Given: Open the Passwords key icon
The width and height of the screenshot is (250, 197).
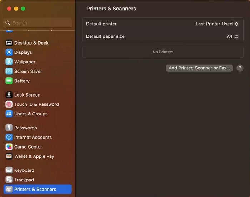Looking at the screenshot, I should point(9,128).
